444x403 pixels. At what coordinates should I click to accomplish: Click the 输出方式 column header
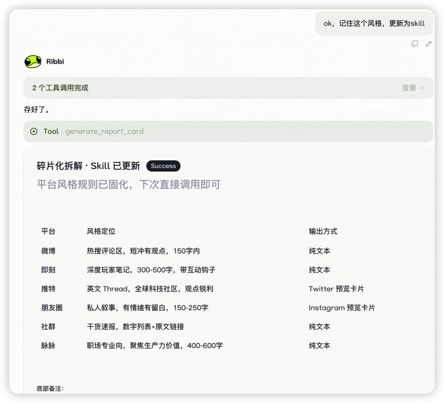pyautogui.click(x=323, y=231)
